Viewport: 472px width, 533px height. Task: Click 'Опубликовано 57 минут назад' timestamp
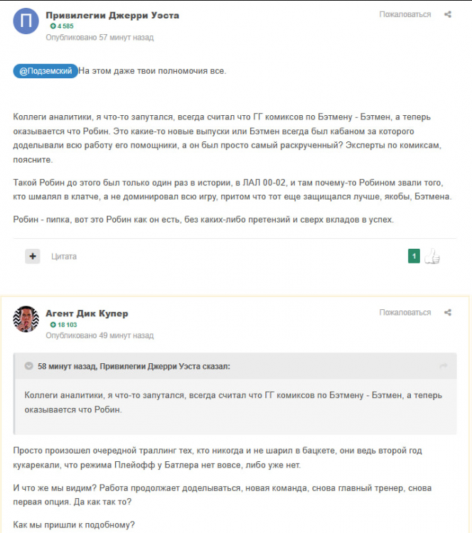coord(100,37)
